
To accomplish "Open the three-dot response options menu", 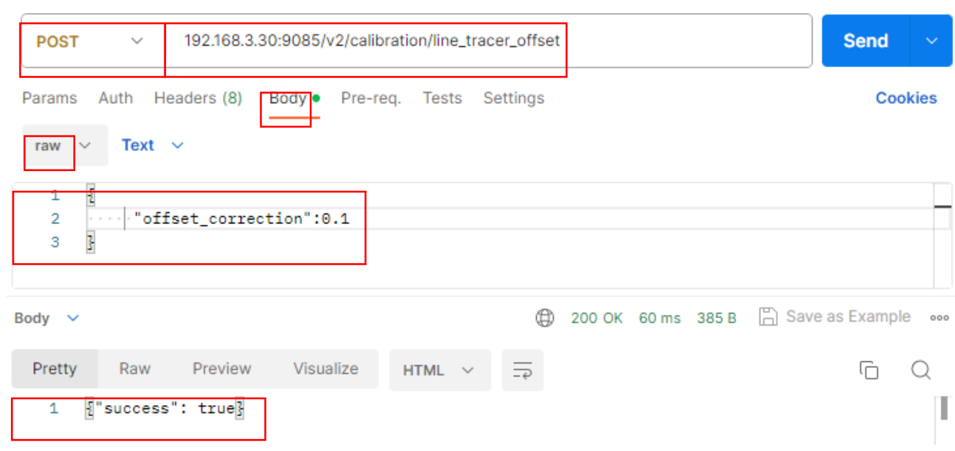I will click(939, 317).
